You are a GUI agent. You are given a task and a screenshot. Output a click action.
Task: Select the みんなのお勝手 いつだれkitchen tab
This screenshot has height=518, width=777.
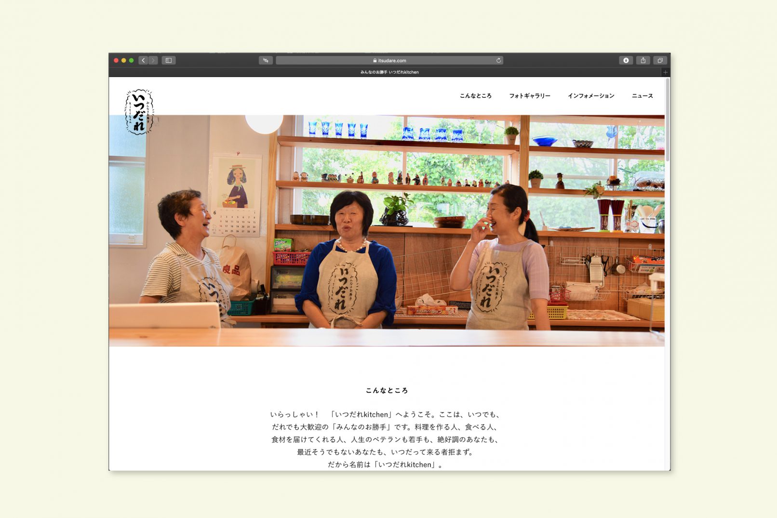pyautogui.click(x=389, y=72)
